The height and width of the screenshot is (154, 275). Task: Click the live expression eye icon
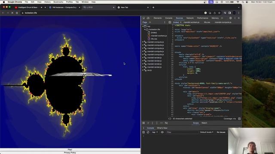pyautogui.click(x=162, y=132)
